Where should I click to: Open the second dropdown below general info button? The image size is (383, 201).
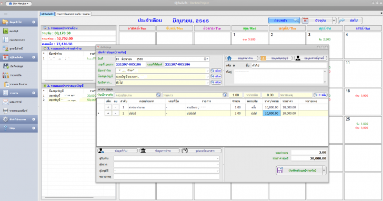click(x=217, y=164)
